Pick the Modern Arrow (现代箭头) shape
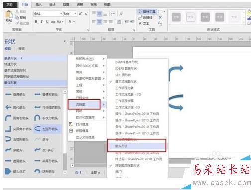 coord(15,107)
